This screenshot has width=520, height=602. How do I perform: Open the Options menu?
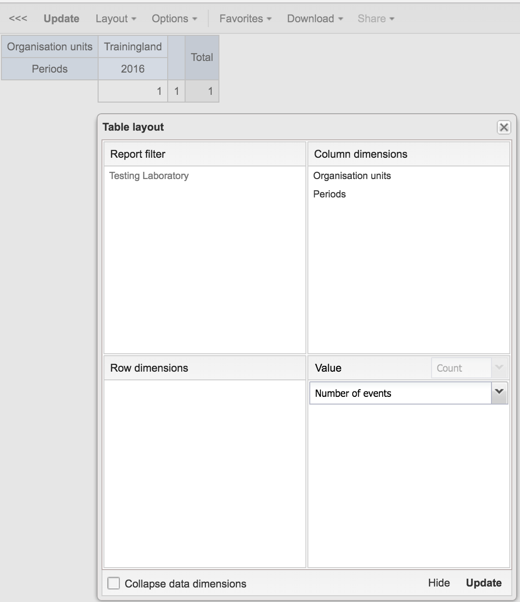(174, 18)
